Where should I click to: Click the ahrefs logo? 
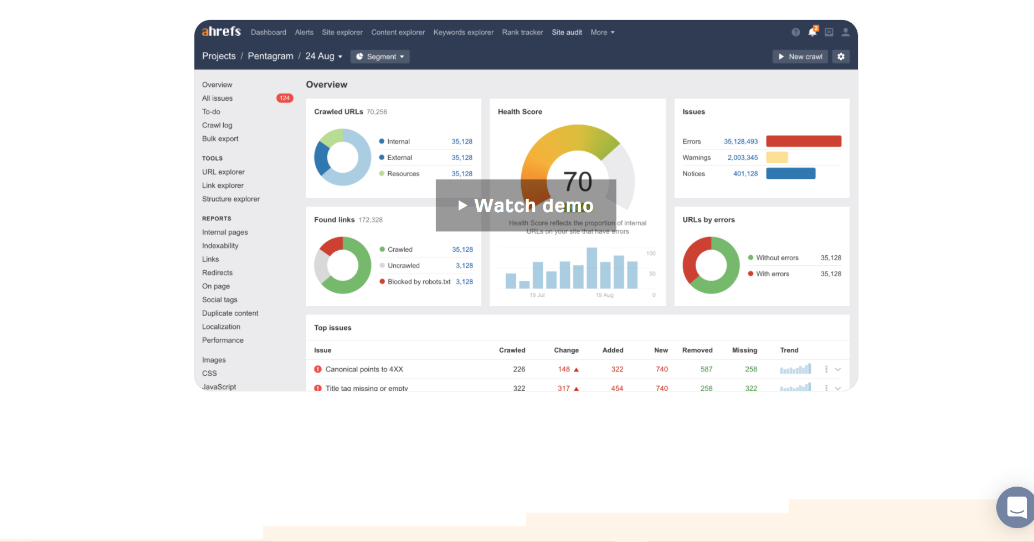coord(221,32)
